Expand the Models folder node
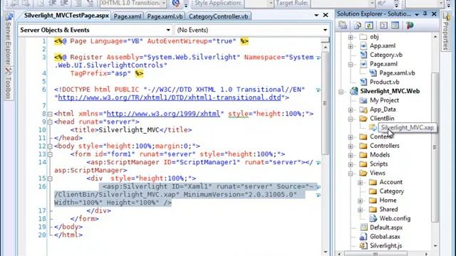 coord(351,155)
